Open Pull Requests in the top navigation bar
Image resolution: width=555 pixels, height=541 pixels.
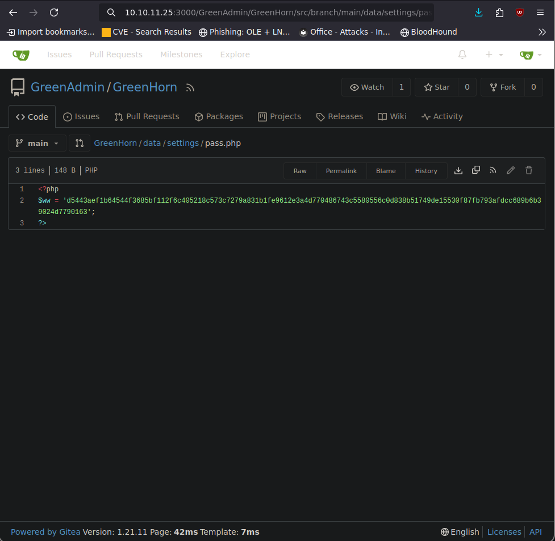(x=116, y=54)
